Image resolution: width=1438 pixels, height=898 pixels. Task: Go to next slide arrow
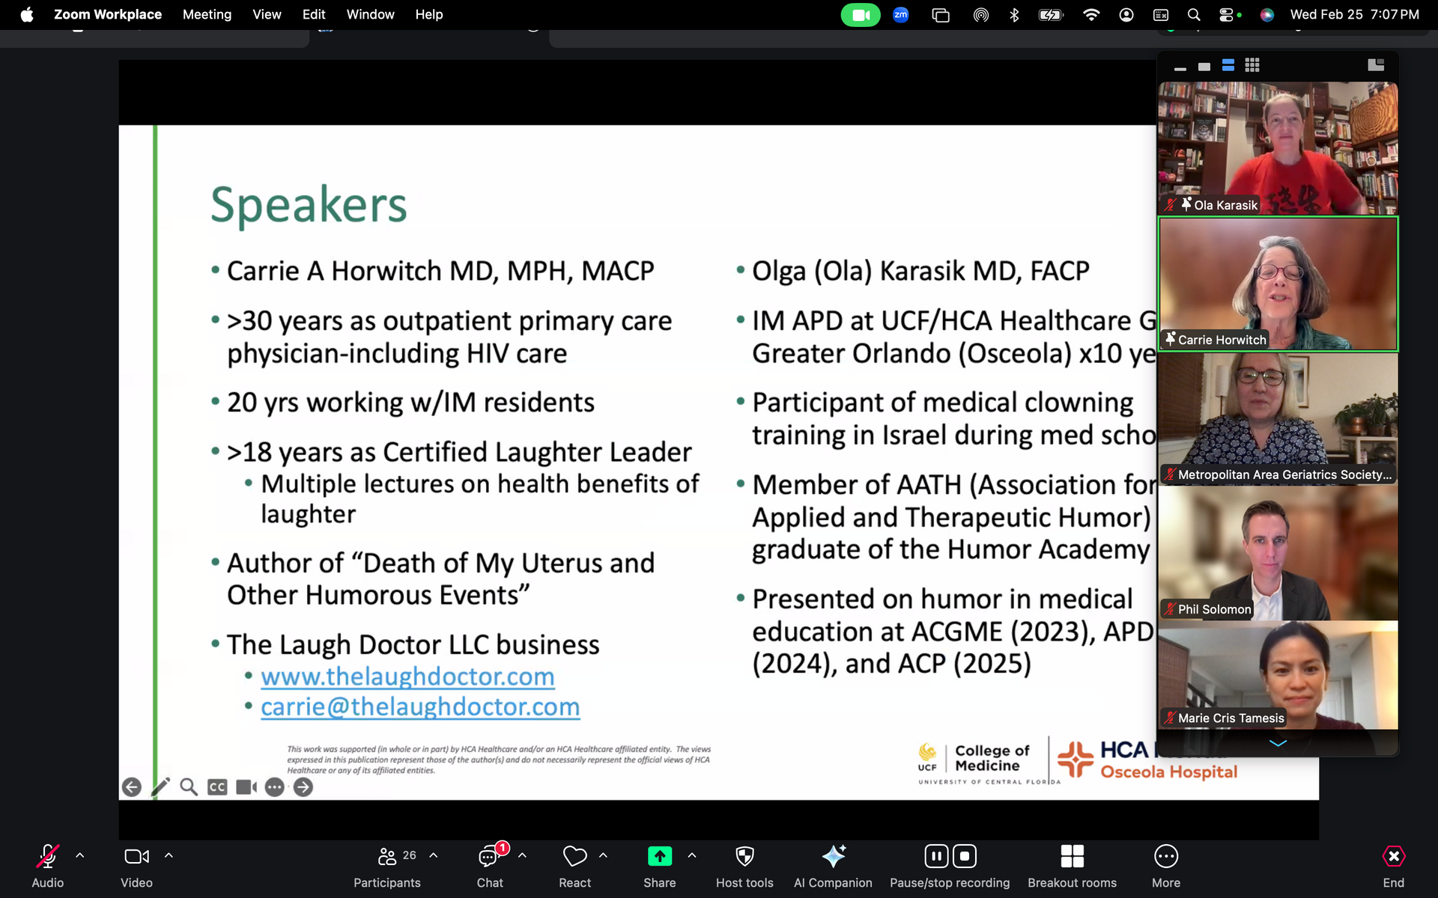coord(303,787)
